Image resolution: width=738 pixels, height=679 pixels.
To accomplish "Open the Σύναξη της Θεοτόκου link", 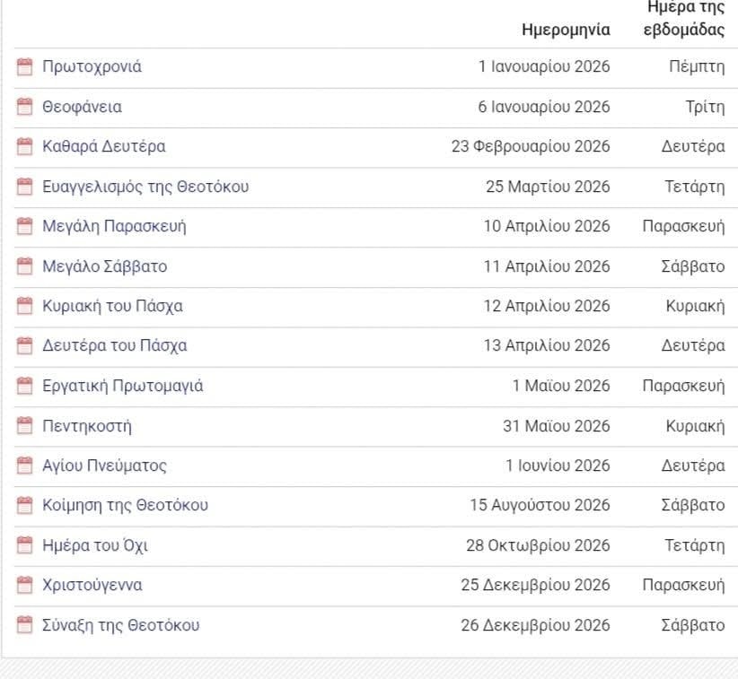I will click(121, 625).
